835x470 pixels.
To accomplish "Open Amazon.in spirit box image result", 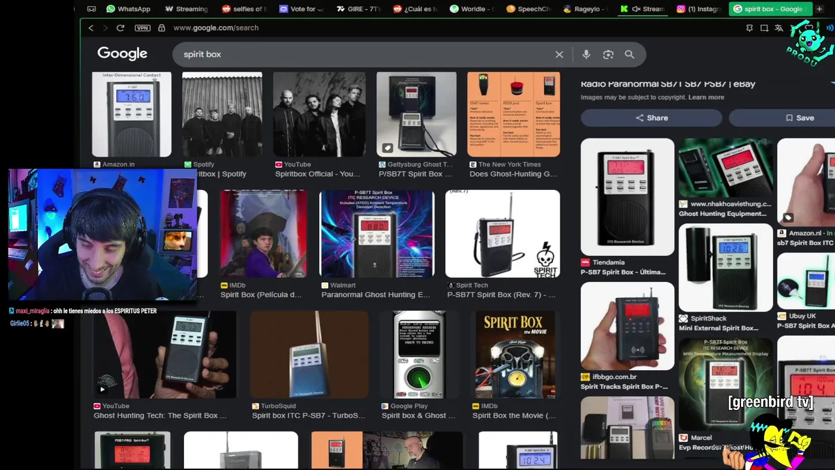I will (132, 114).
